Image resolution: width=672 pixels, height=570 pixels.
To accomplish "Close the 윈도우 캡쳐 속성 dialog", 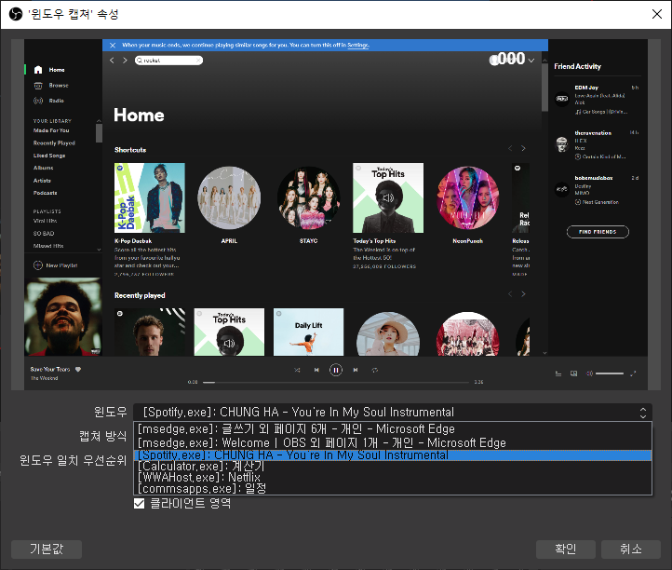I will 656,14.
